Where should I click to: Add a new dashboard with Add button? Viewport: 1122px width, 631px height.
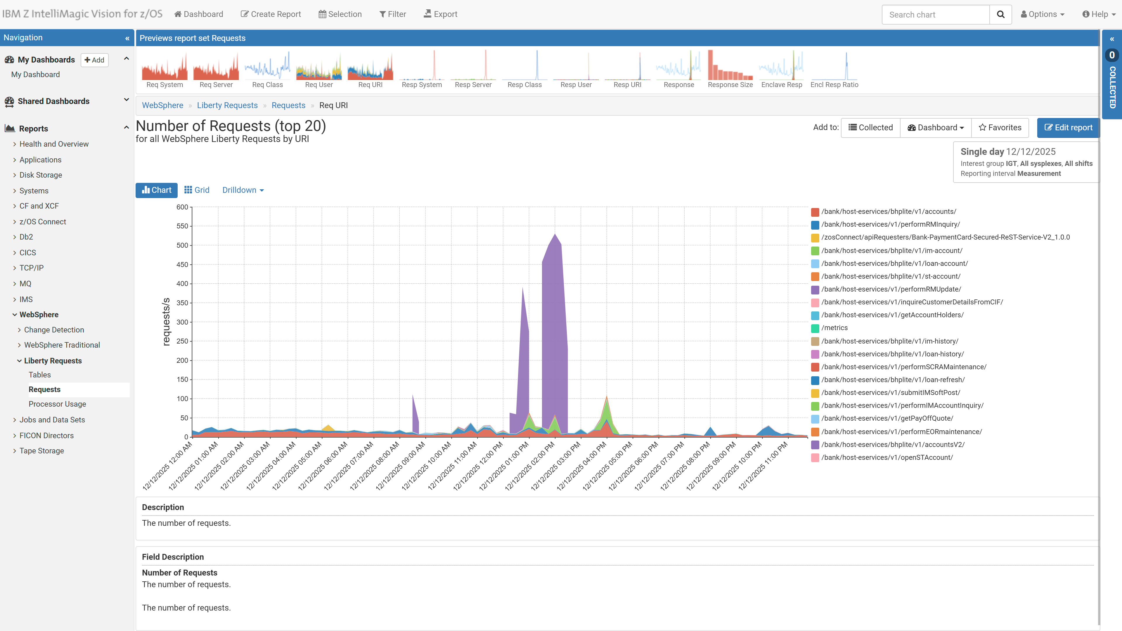(x=94, y=60)
